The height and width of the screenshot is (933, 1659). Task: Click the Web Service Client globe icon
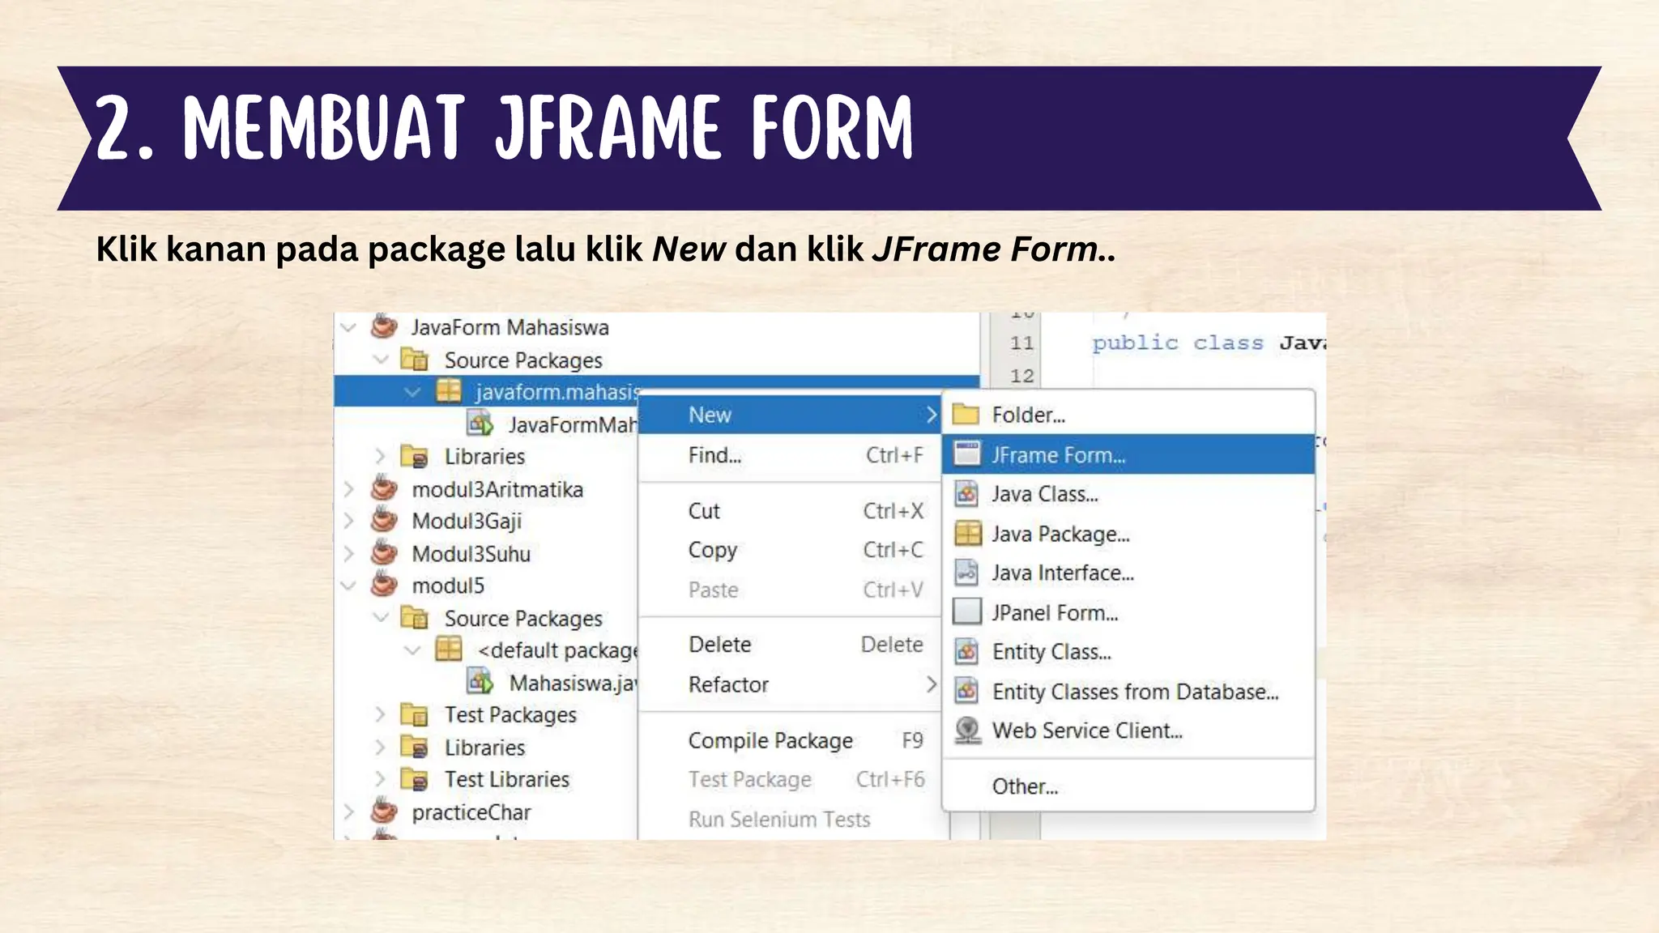967,731
